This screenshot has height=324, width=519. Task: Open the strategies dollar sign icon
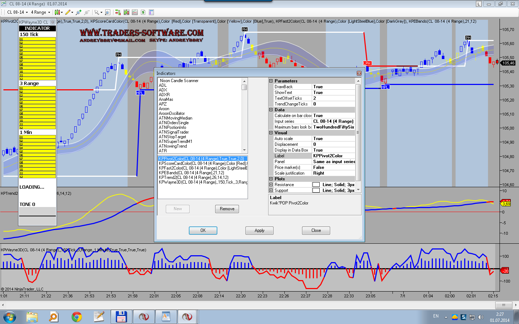(143, 12)
